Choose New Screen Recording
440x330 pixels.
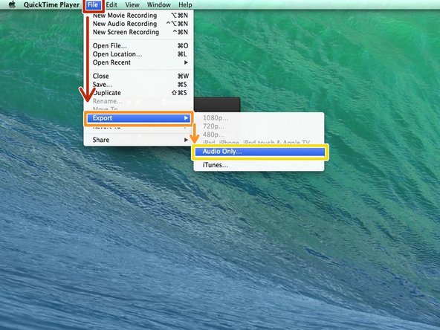point(139,32)
